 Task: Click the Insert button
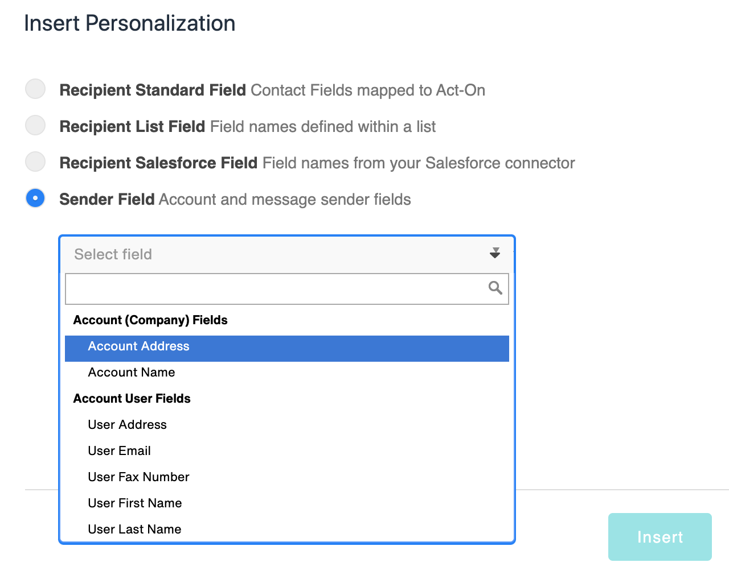(660, 537)
